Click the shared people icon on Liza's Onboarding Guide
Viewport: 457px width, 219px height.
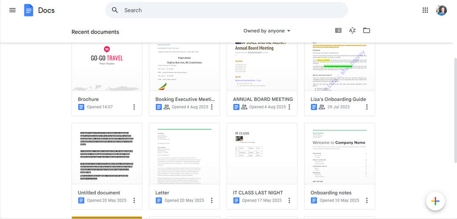pos(321,107)
